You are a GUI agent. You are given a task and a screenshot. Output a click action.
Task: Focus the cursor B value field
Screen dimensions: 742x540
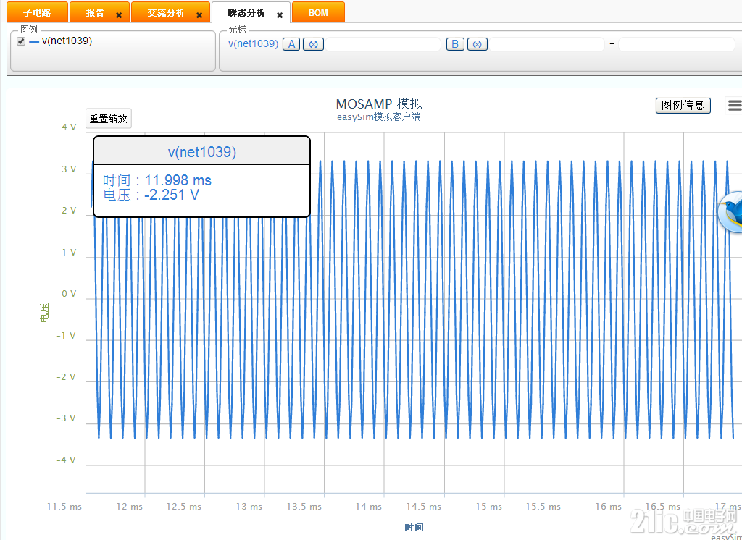point(547,44)
